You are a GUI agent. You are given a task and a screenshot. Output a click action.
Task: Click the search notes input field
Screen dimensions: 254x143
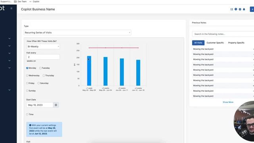(x=223, y=34)
